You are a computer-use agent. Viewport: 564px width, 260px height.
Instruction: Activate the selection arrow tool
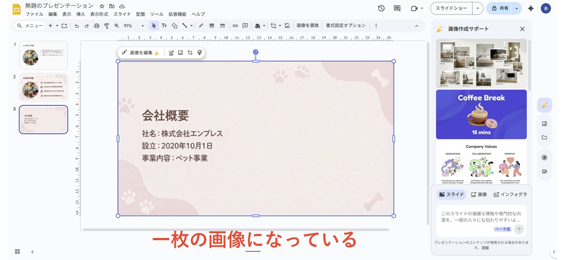[x=154, y=26]
